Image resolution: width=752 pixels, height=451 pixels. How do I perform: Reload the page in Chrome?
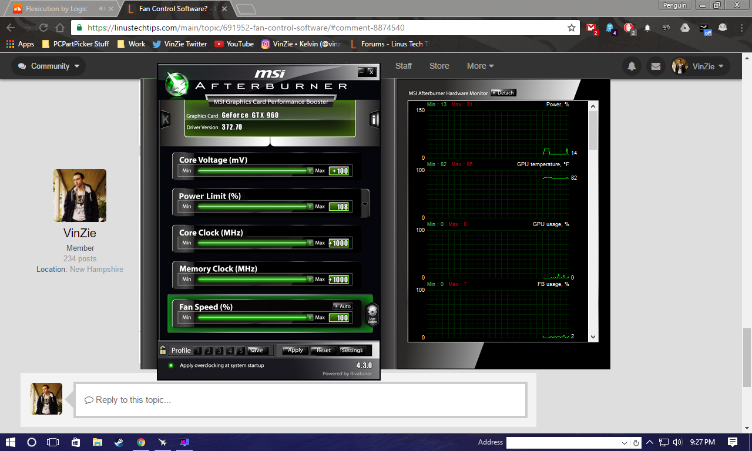(x=43, y=28)
